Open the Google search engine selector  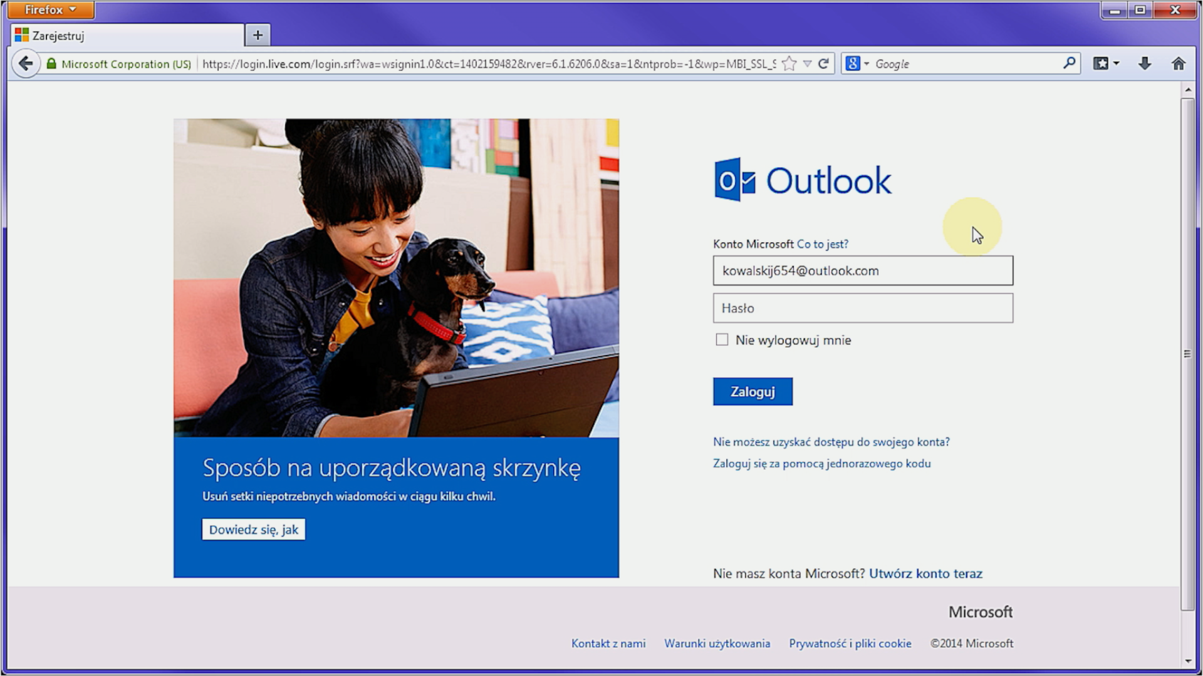pos(857,63)
